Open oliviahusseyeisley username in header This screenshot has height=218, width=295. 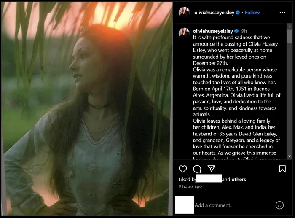pyautogui.click(x=215, y=13)
